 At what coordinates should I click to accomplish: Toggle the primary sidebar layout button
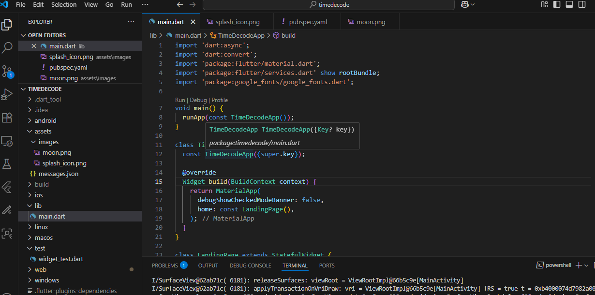click(557, 4)
